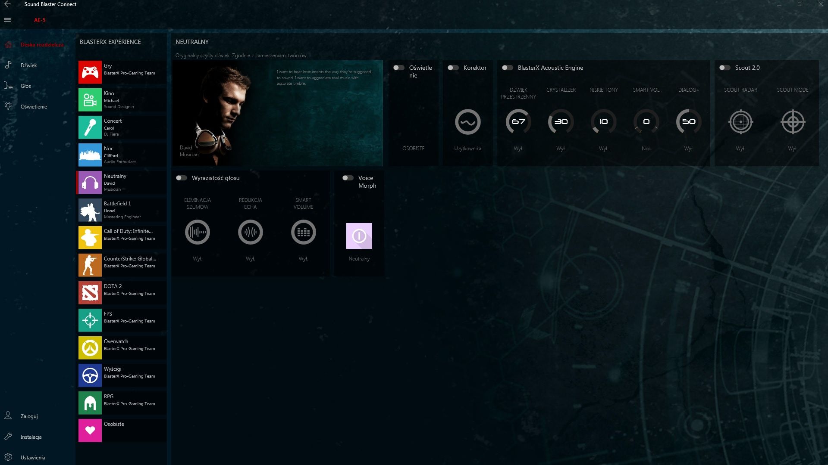Turn on BlasterX Acoustic Engine switch
The width and height of the screenshot is (828, 465).
[508, 68]
